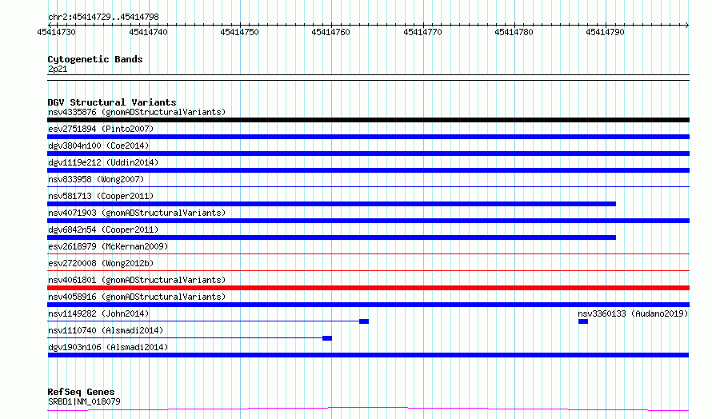Click the nsv4335876 gnomAD variant label

tap(137, 112)
